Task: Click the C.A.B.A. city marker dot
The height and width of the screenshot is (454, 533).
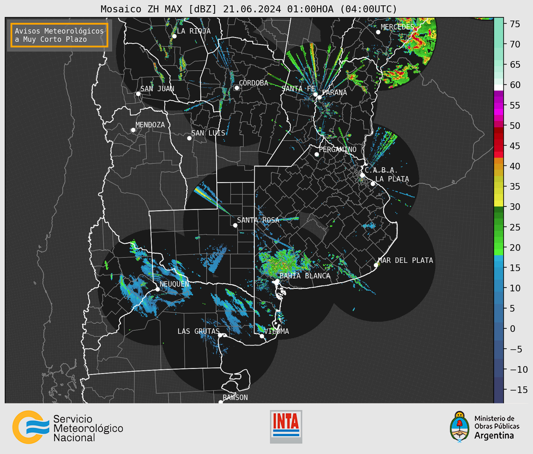Action: pyautogui.click(x=362, y=175)
